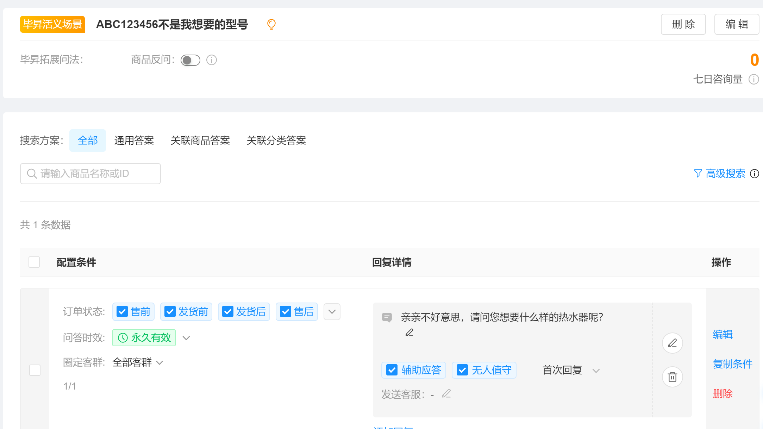Click the 复制条件 link
763x429 pixels.
732,364
